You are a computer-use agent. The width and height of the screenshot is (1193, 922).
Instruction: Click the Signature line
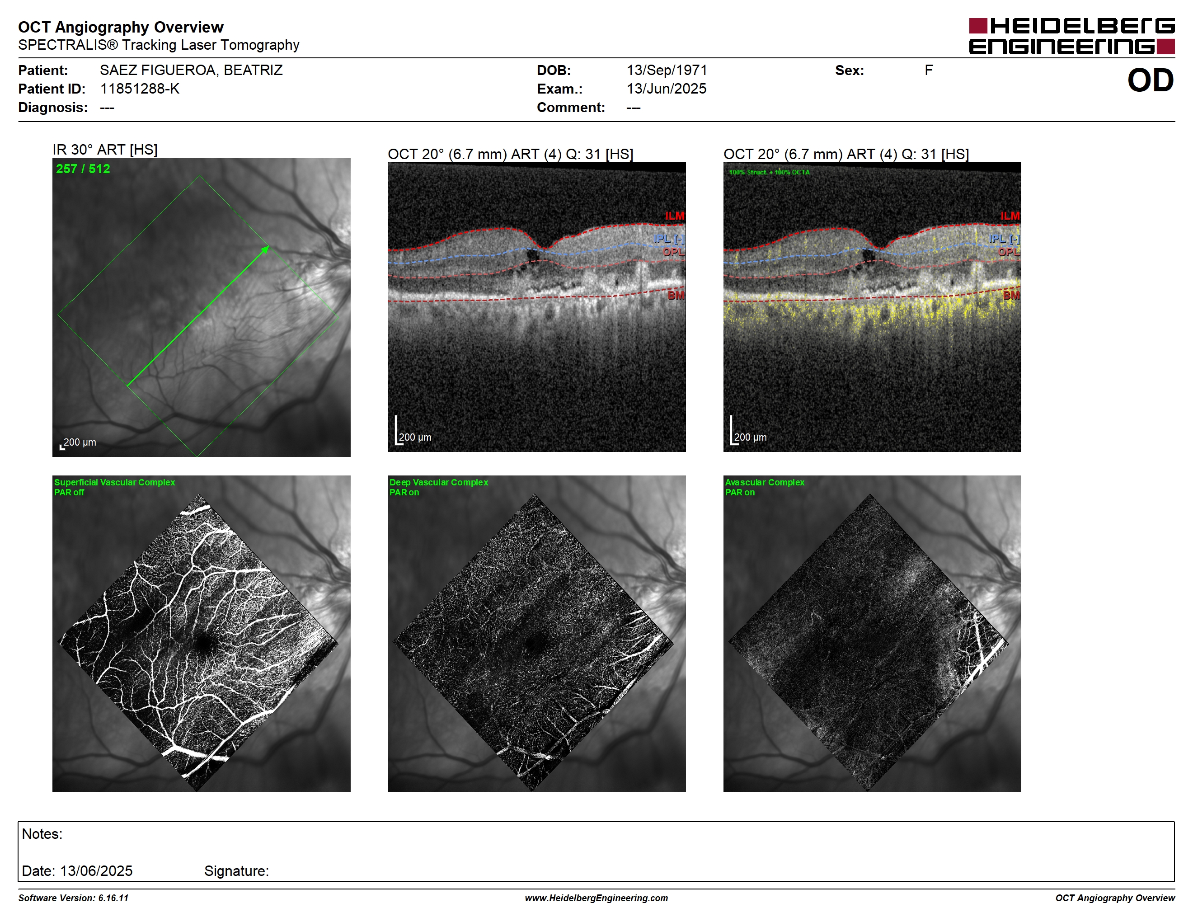tap(236, 870)
